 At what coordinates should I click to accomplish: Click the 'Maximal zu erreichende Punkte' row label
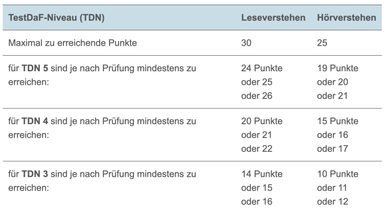73,43
